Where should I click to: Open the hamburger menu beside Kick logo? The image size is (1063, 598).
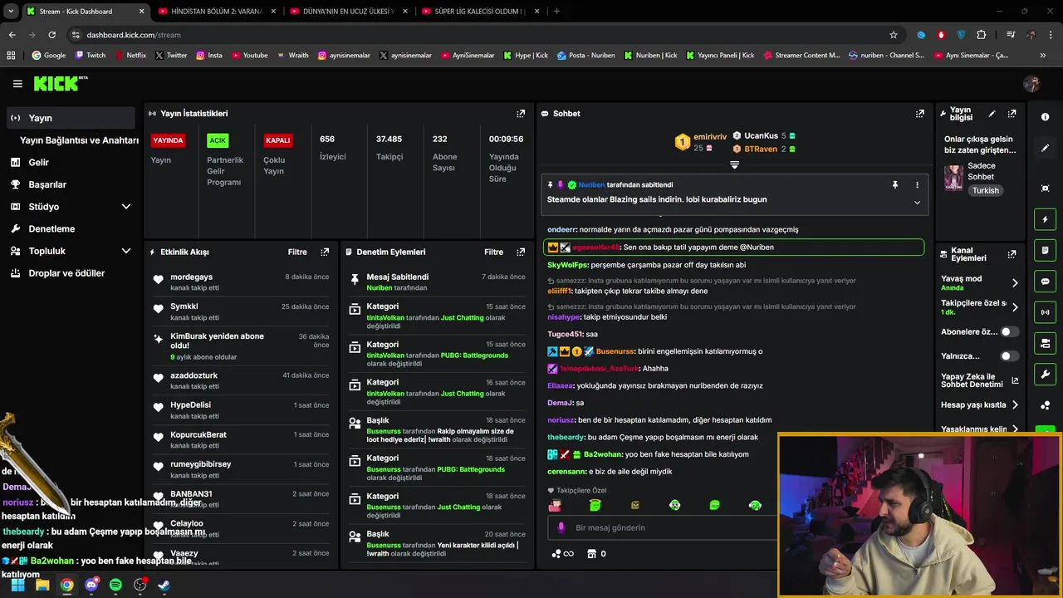click(x=17, y=84)
